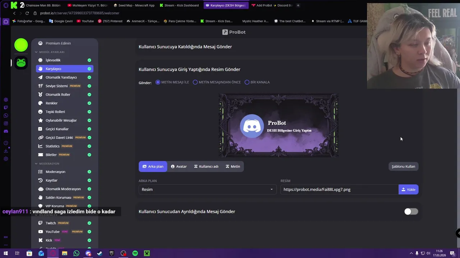The height and width of the screenshot is (258, 460).
Task: Select METİN MESAJINDAN ÖNCE radio option
Action: [217, 82]
